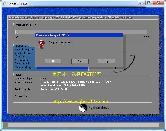Click the Details panel heading
This screenshot has height=131, width=166.
point(19,75)
